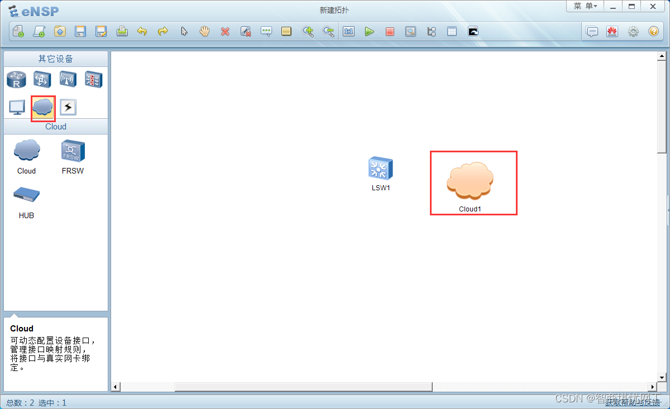This screenshot has width=670, height=409.
Task: Select the hand pan tool
Action: pyautogui.click(x=204, y=32)
